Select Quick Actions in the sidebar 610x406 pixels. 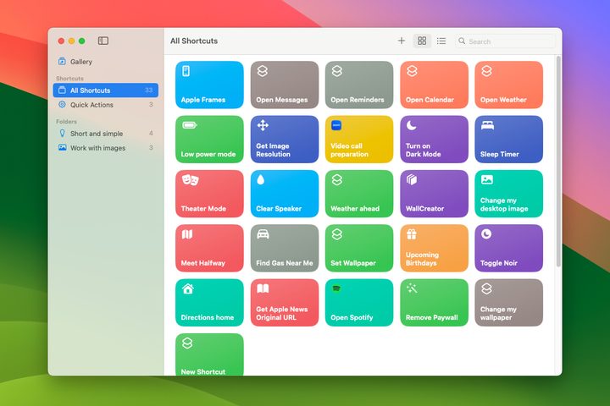[106, 105]
